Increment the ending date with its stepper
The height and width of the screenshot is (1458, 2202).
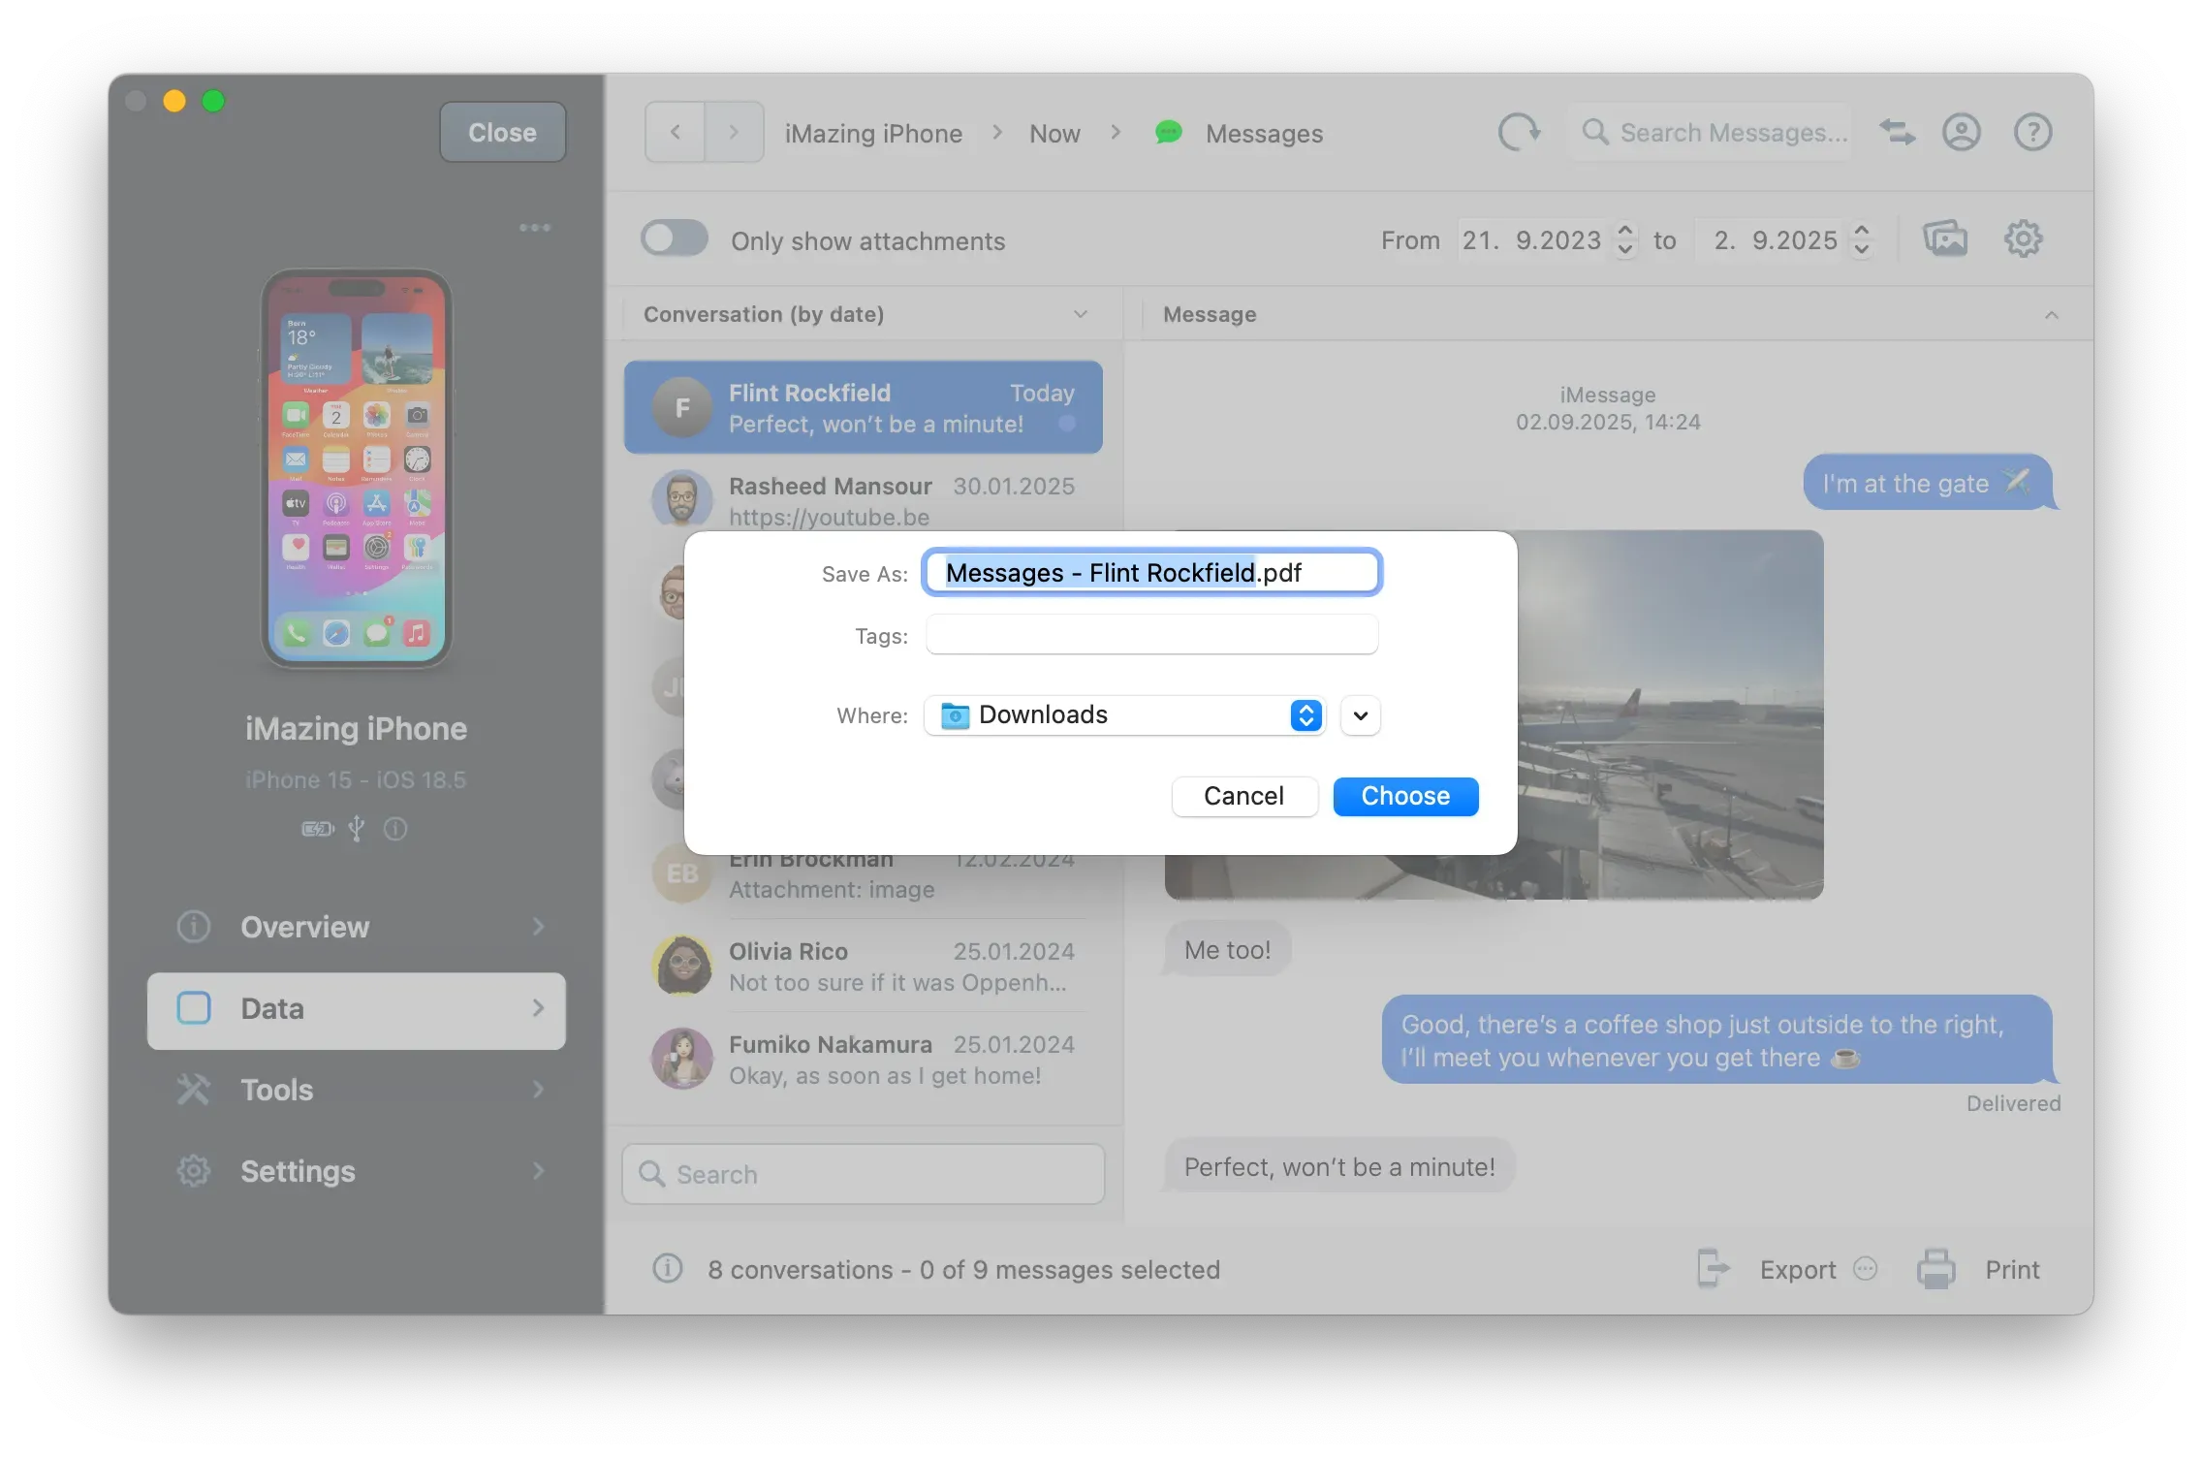(x=1861, y=232)
